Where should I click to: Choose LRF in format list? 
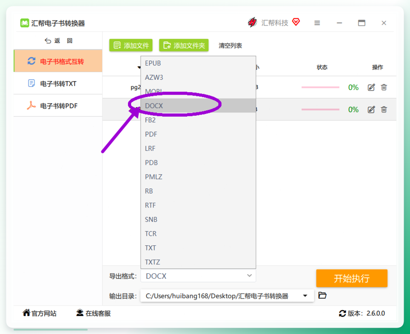(x=198, y=149)
